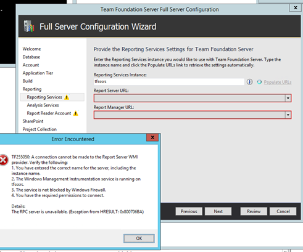Select the Analysis Services sub-step
The image size is (303, 252).
click(x=43, y=105)
